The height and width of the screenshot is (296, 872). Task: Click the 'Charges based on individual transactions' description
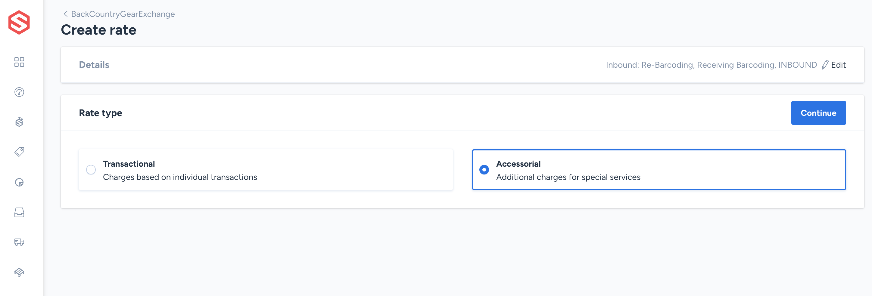point(180,177)
